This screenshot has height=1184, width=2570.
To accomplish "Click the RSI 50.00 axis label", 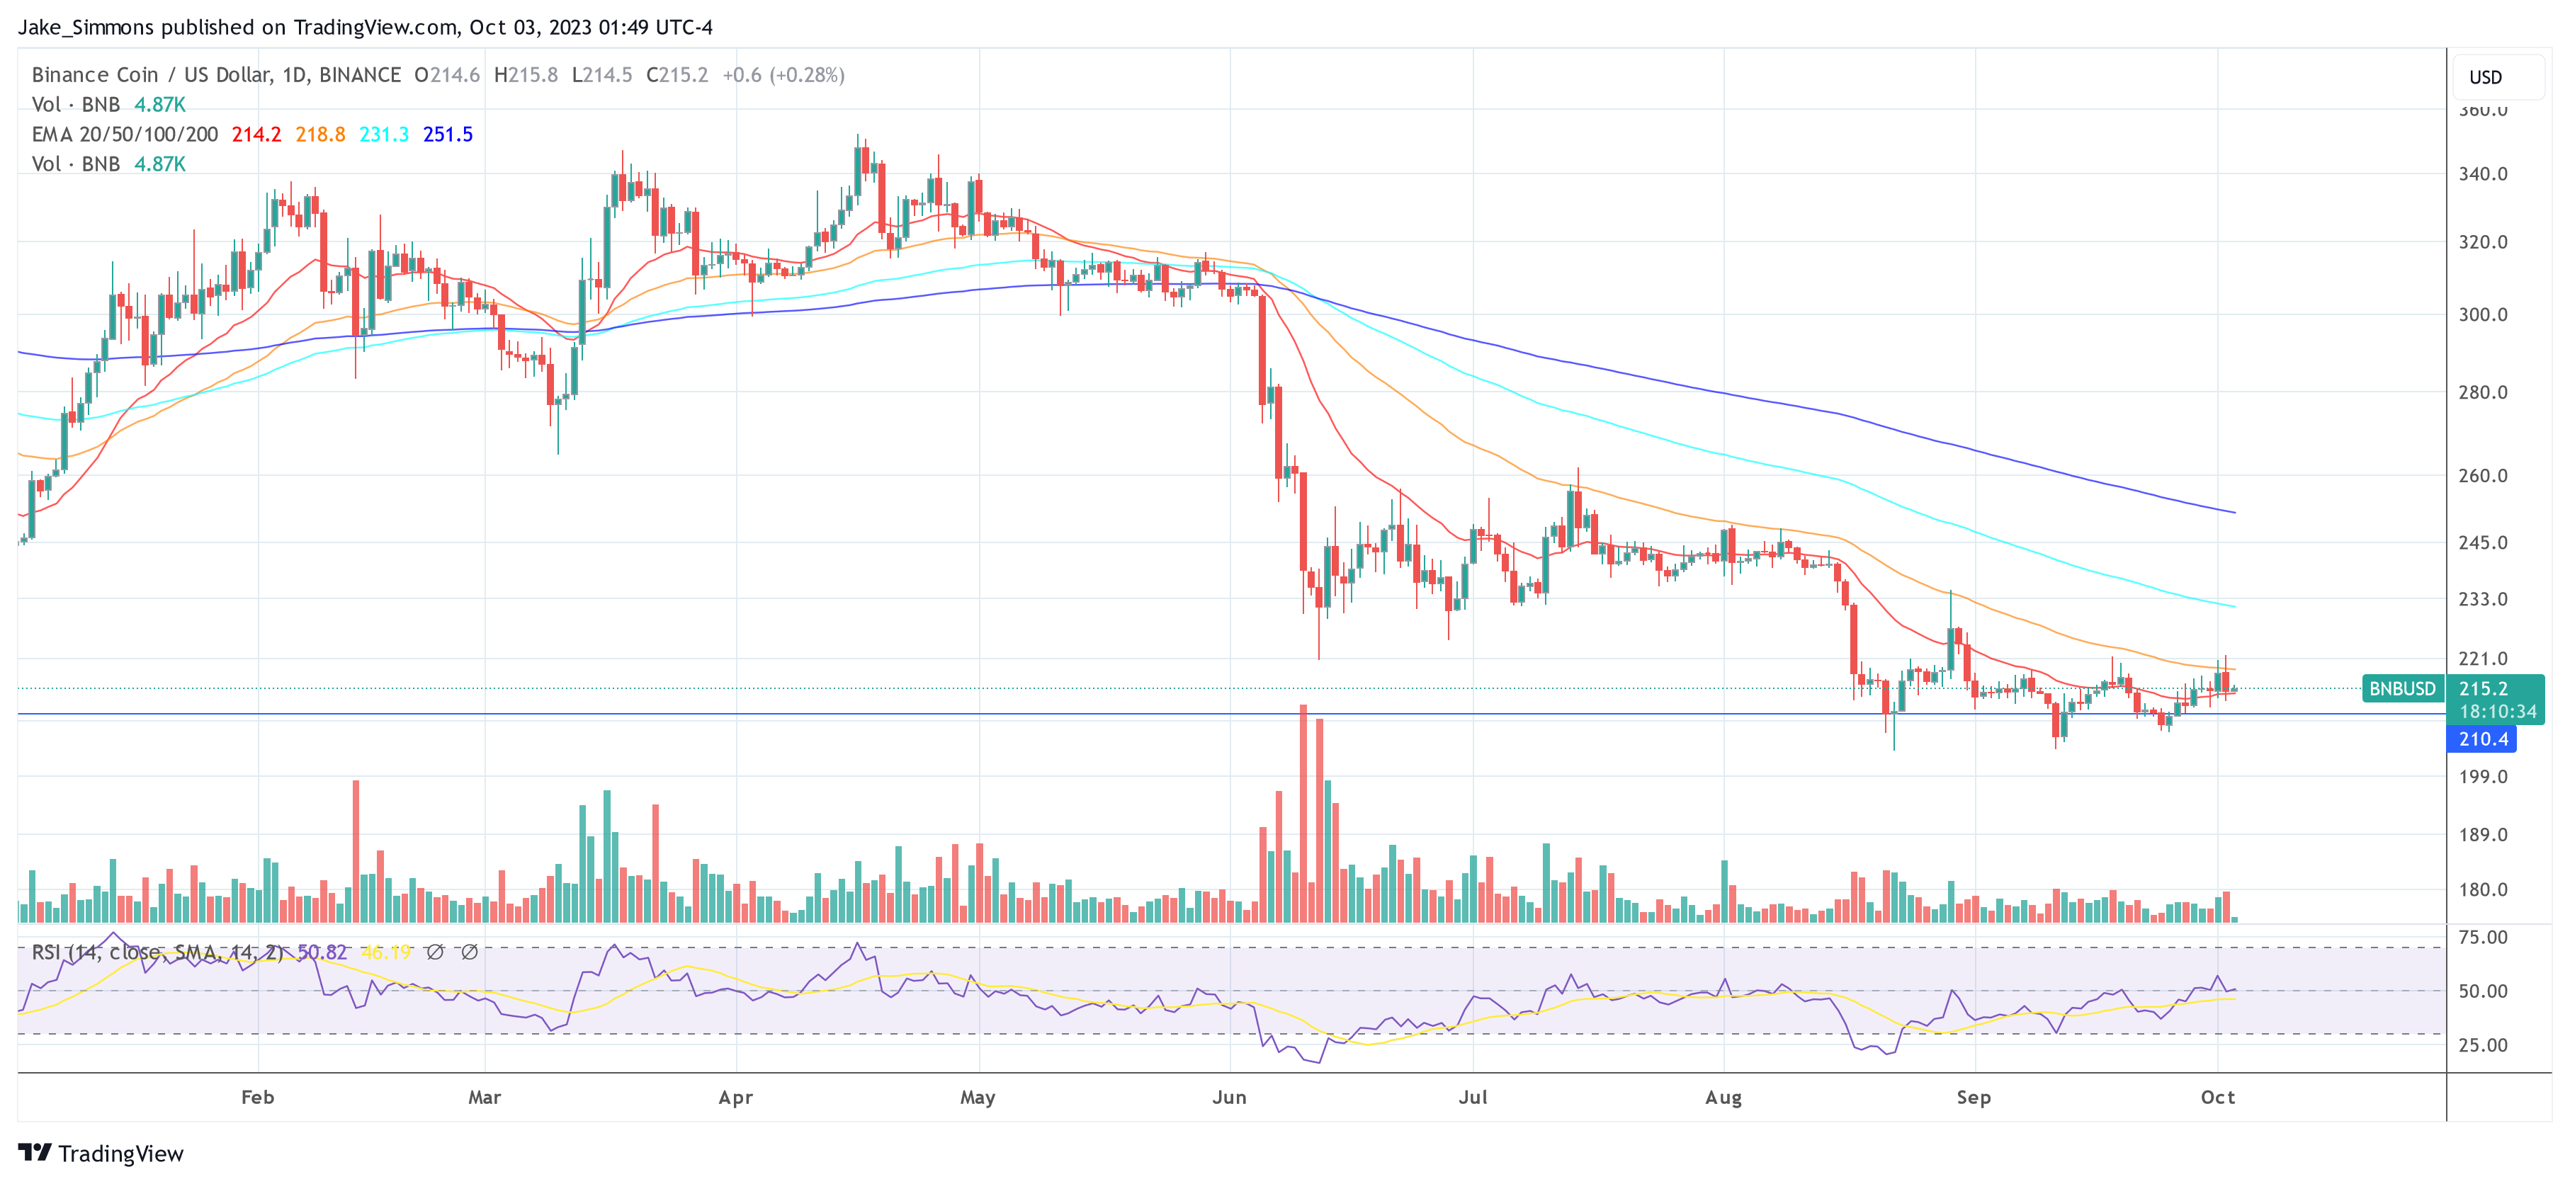I will click(x=2483, y=991).
